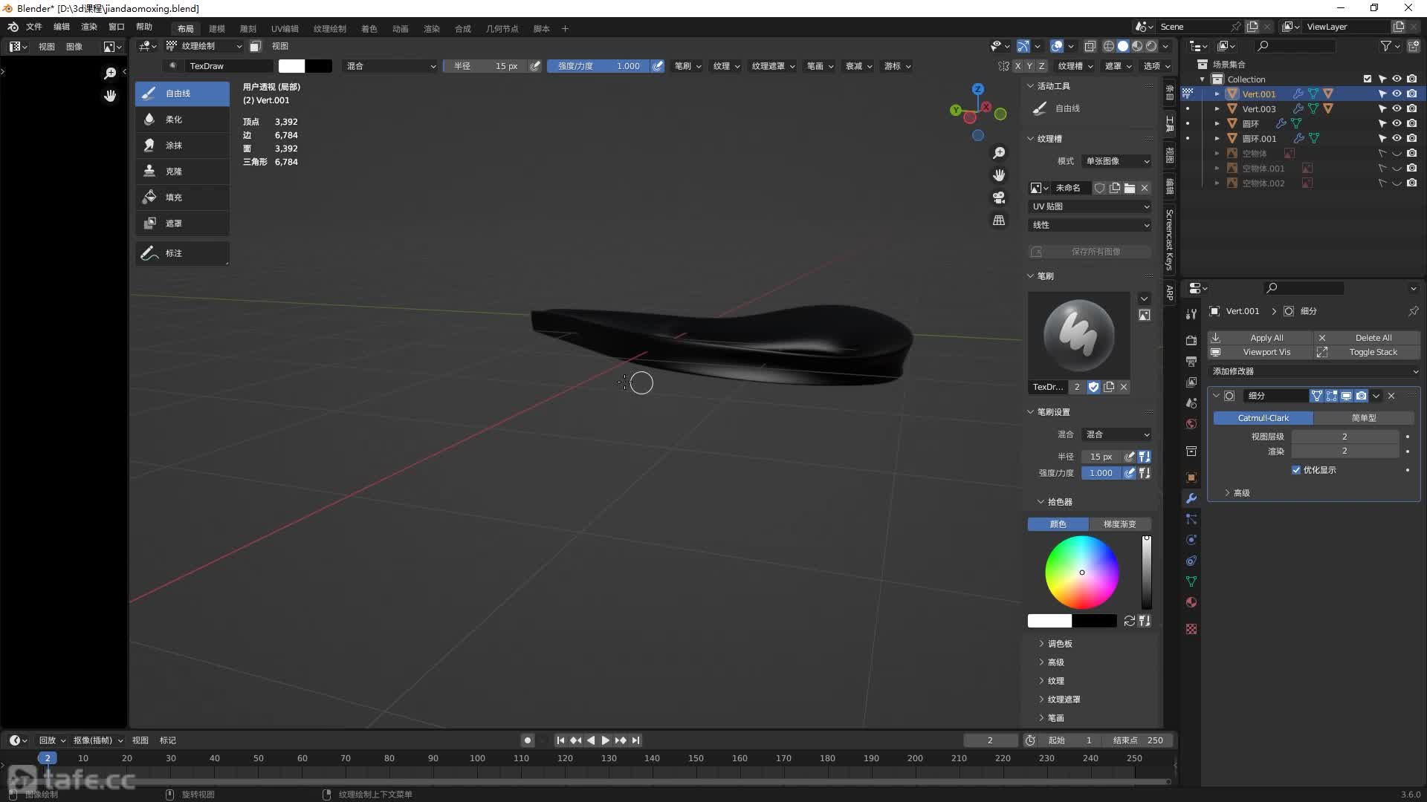1427x802 pixels.
Task: Hide Vert.003 in viewport via eye
Action: 1397,108
